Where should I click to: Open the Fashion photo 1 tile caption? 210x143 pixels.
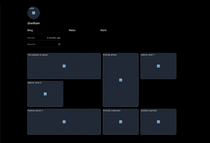(x=35, y=111)
